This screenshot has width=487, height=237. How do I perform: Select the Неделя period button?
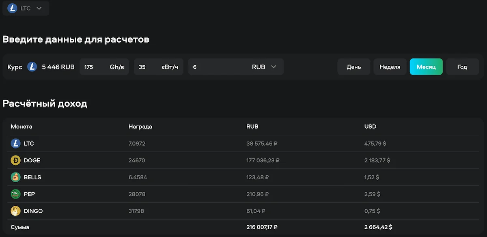click(x=390, y=67)
